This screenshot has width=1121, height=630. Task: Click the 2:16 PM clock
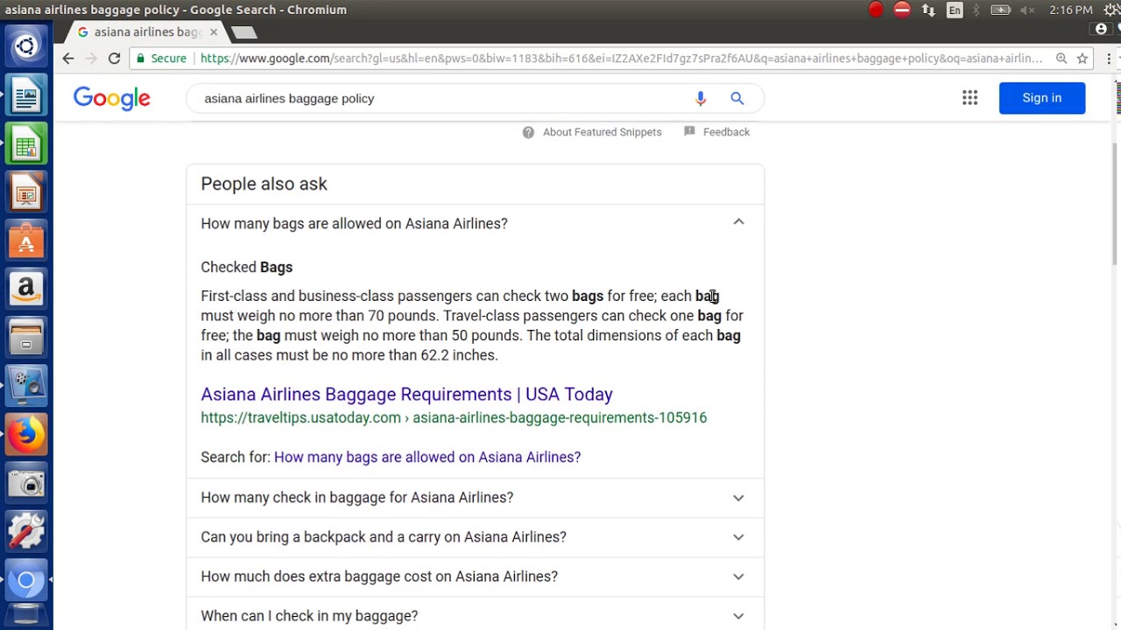click(x=1070, y=10)
